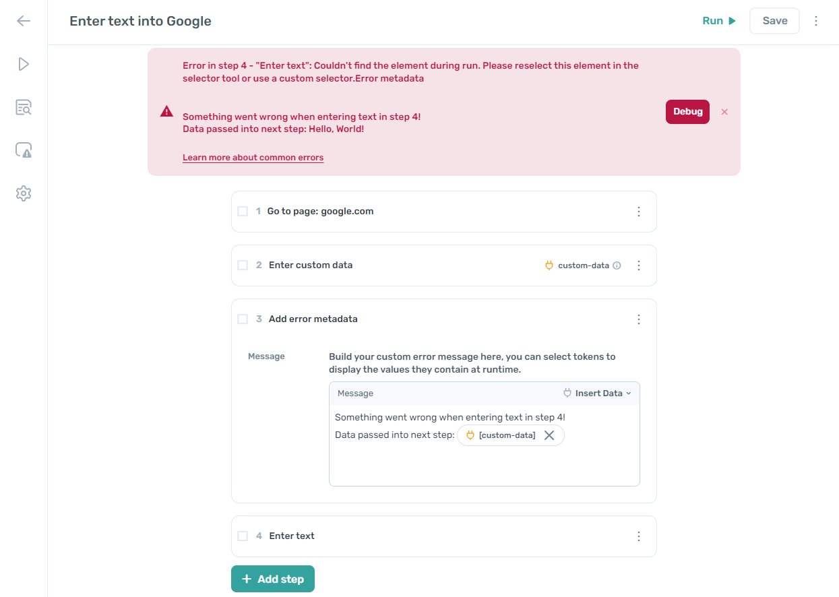Image resolution: width=839 pixels, height=597 pixels.
Task: Open the options menu for step 4
Action: (638, 536)
